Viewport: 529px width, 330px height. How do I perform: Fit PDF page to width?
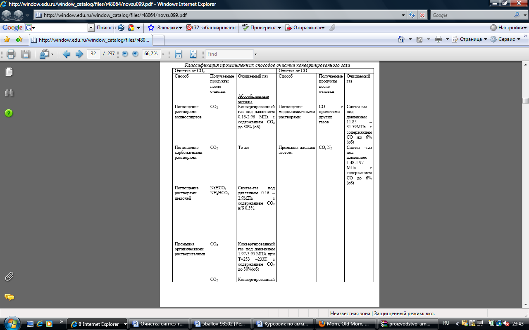pyautogui.click(x=179, y=54)
